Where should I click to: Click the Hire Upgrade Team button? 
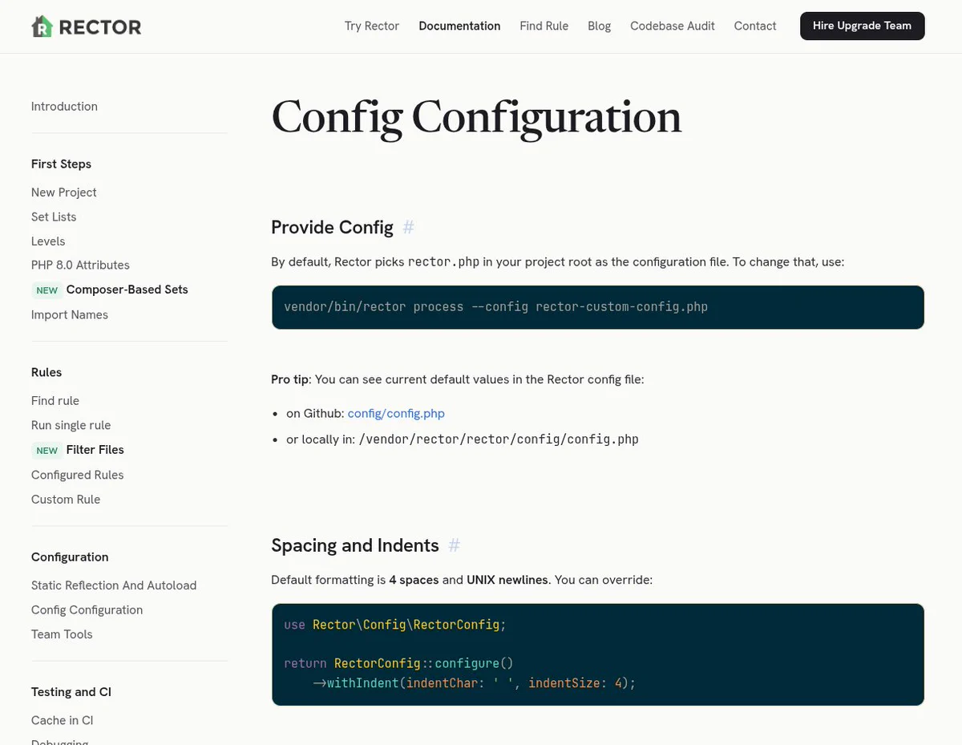click(862, 26)
